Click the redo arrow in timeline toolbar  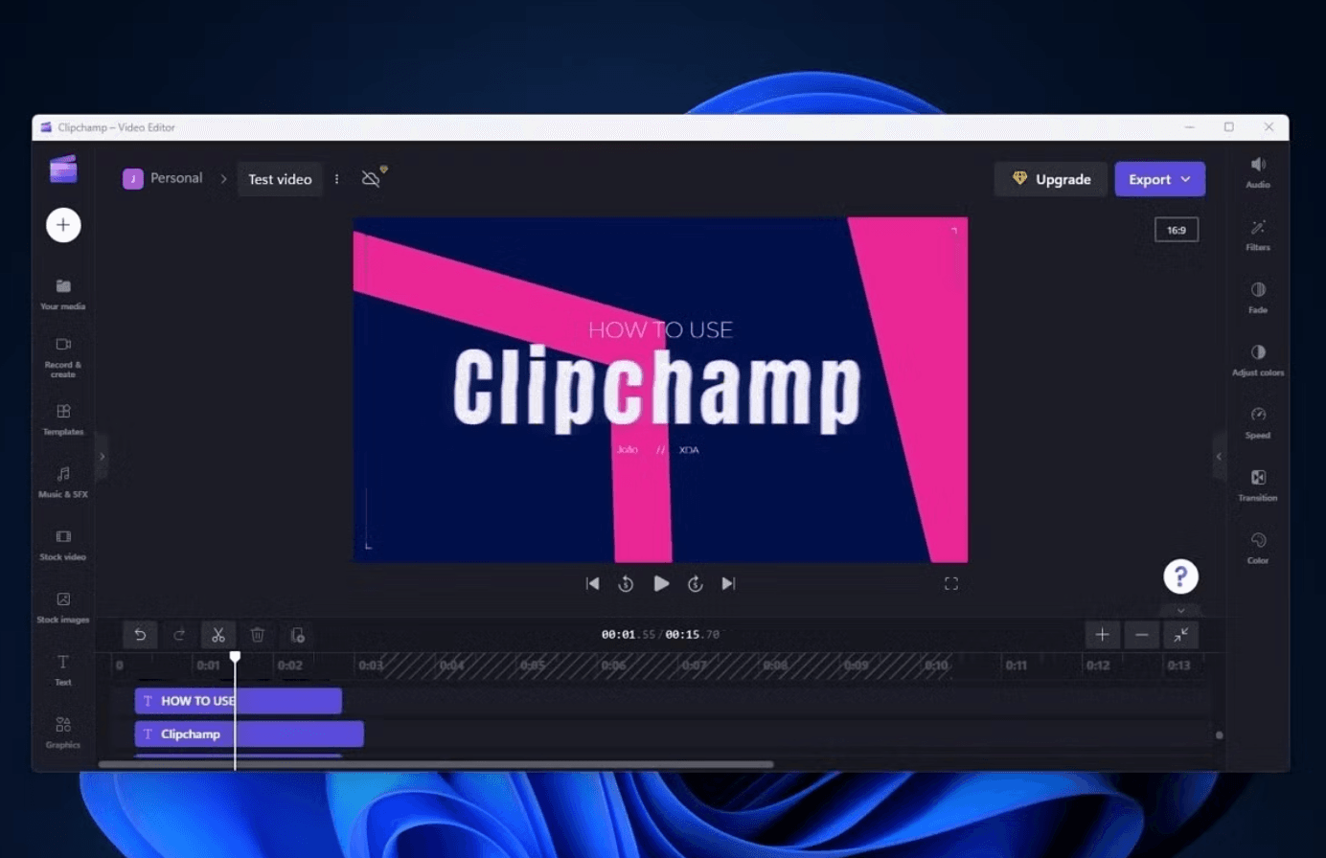tap(179, 635)
